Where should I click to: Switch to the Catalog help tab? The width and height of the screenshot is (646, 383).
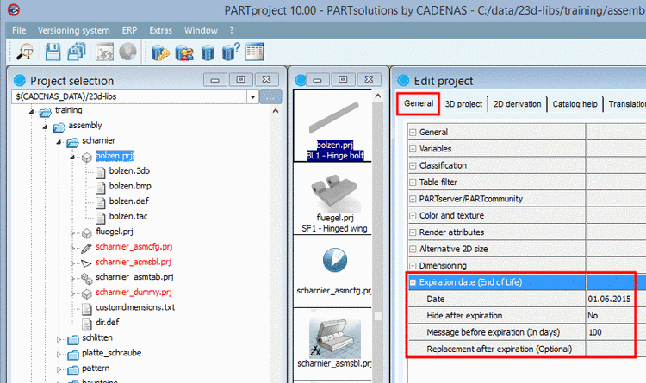pos(575,104)
